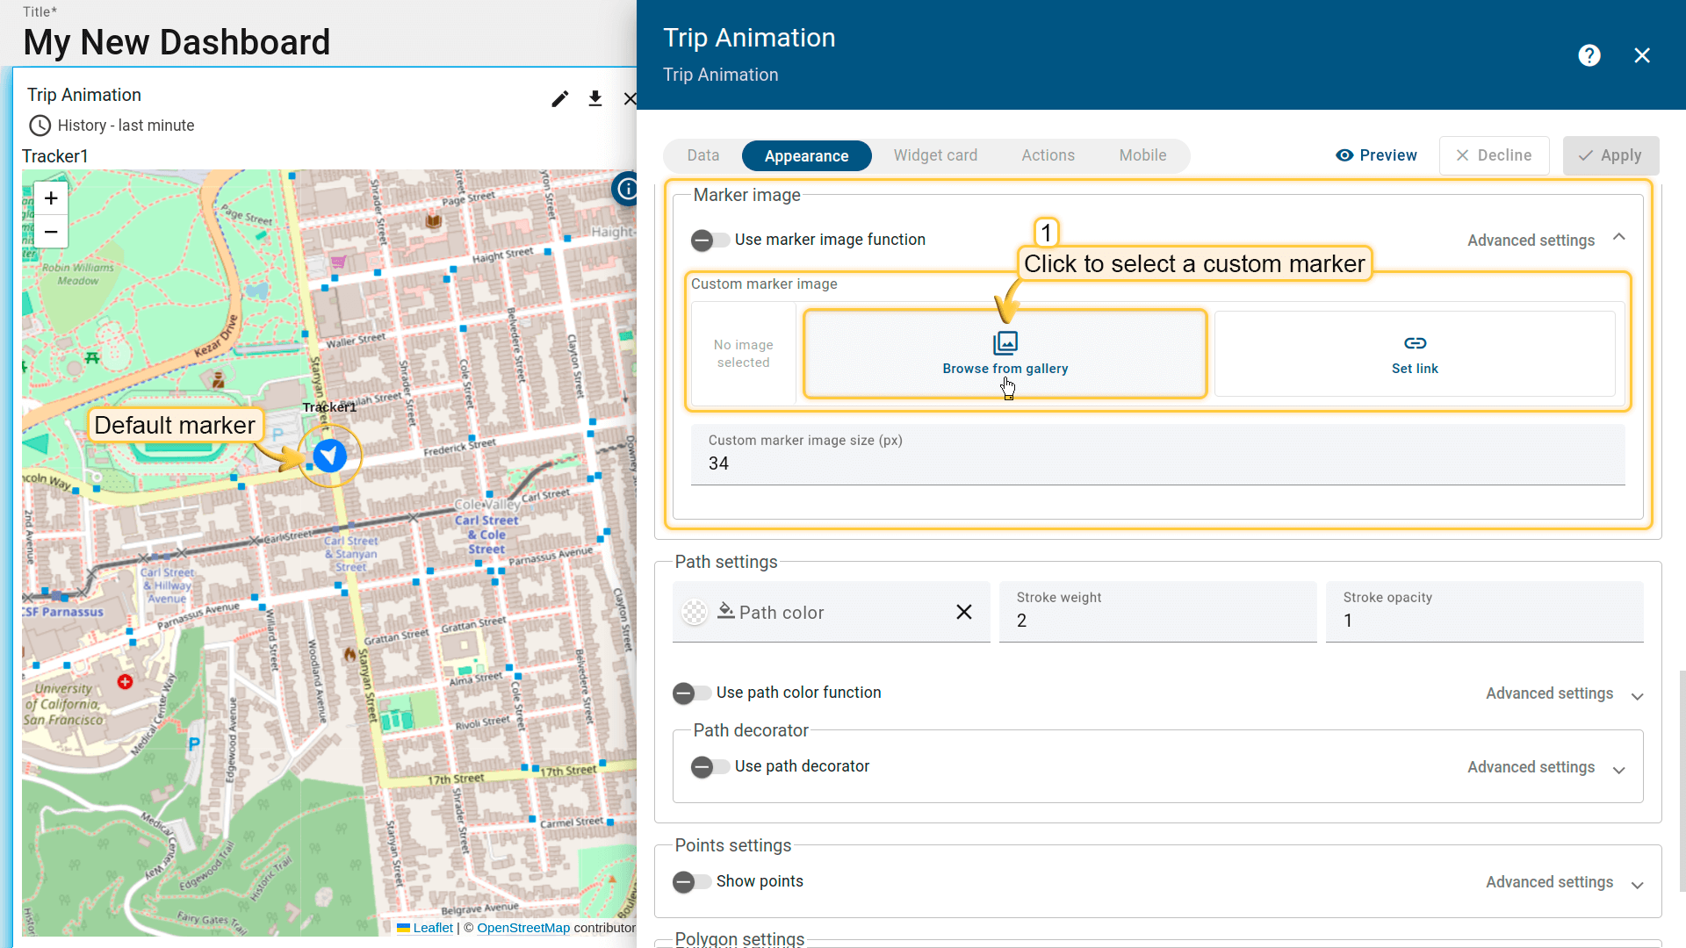Image resolution: width=1686 pixels, height=948 pixels.
Task: Edit the Trip Animation widget with pencil icon
Action: coord(559,98)
